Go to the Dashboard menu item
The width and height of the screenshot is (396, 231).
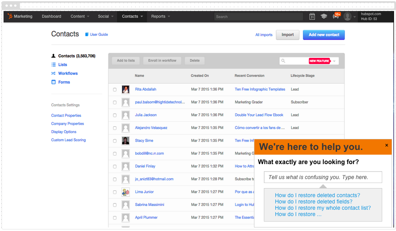pyautogui.click(x=52, y=17)
